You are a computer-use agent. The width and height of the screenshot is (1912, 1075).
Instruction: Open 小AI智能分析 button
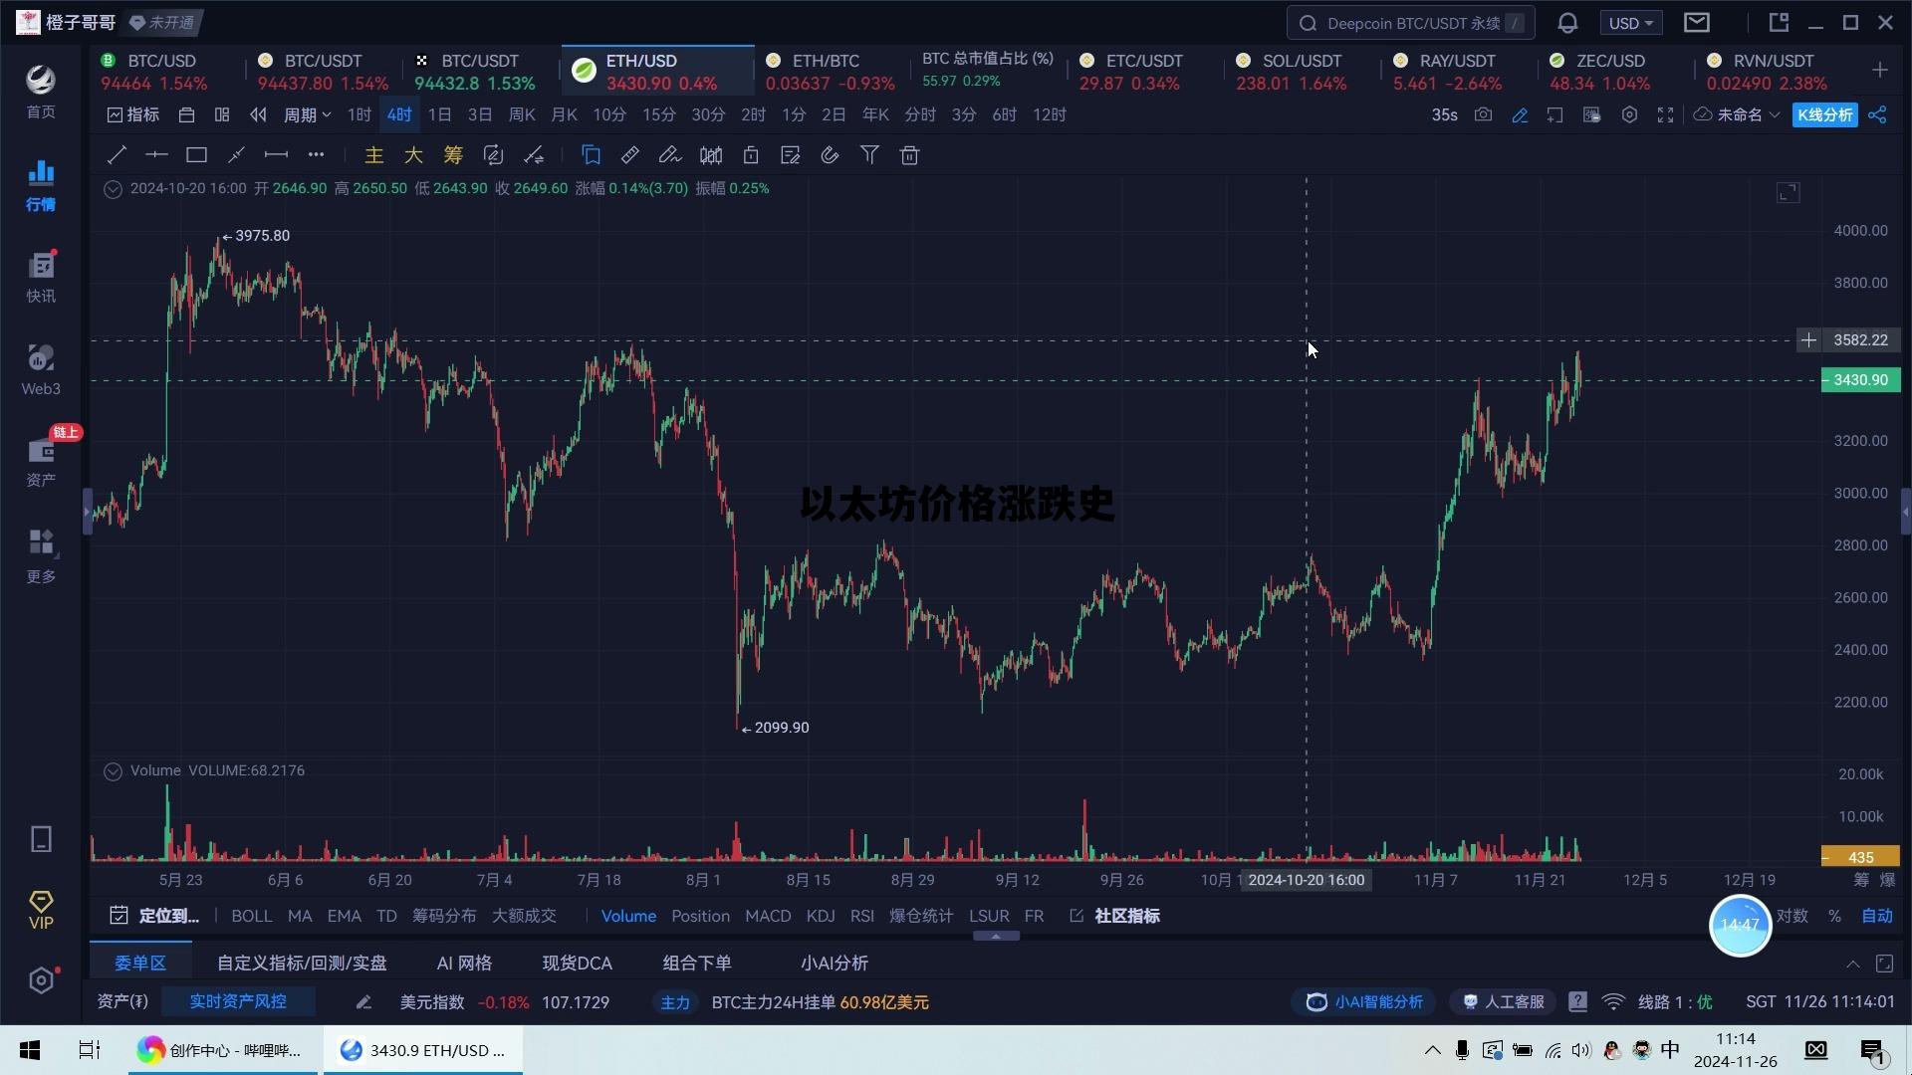pos(1364,1002)
